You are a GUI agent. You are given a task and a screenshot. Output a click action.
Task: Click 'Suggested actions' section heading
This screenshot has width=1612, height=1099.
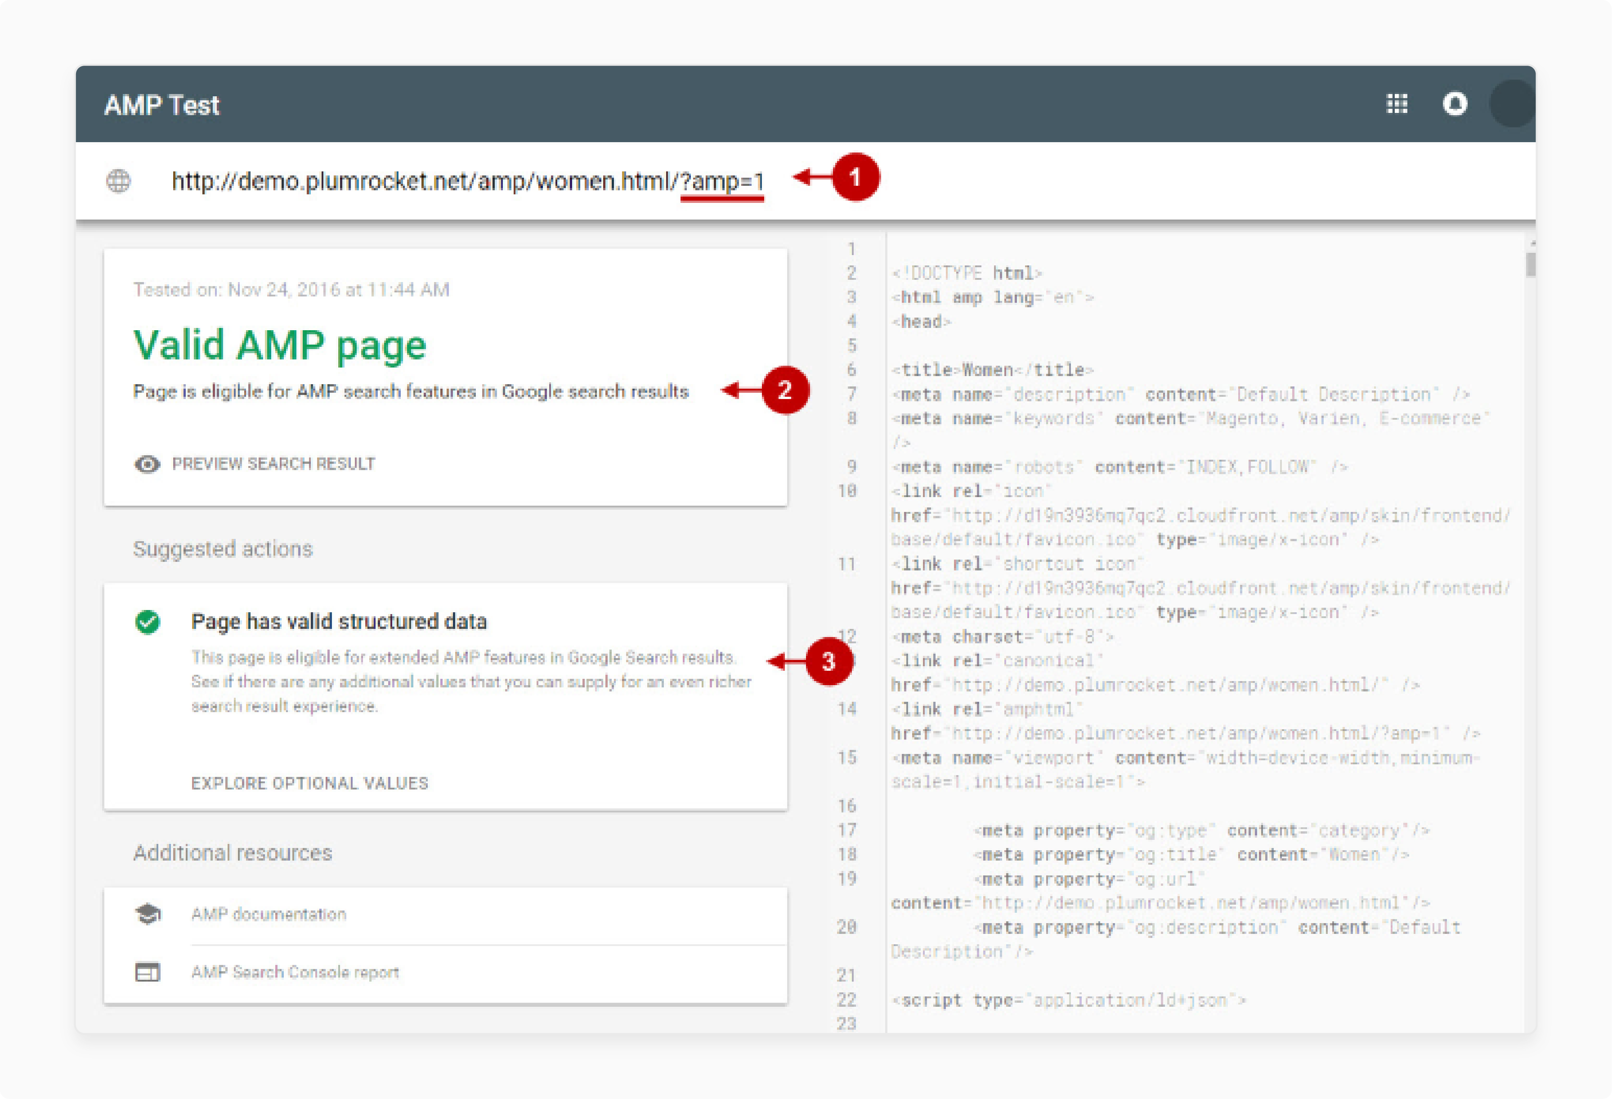(223, 549)
